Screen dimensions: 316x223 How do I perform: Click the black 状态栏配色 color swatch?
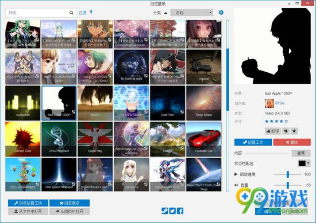coord(302,163)
